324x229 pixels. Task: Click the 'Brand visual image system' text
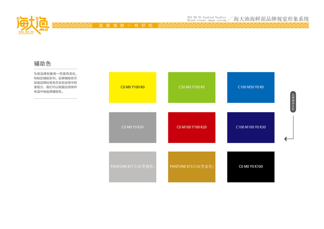click(207, 20)
